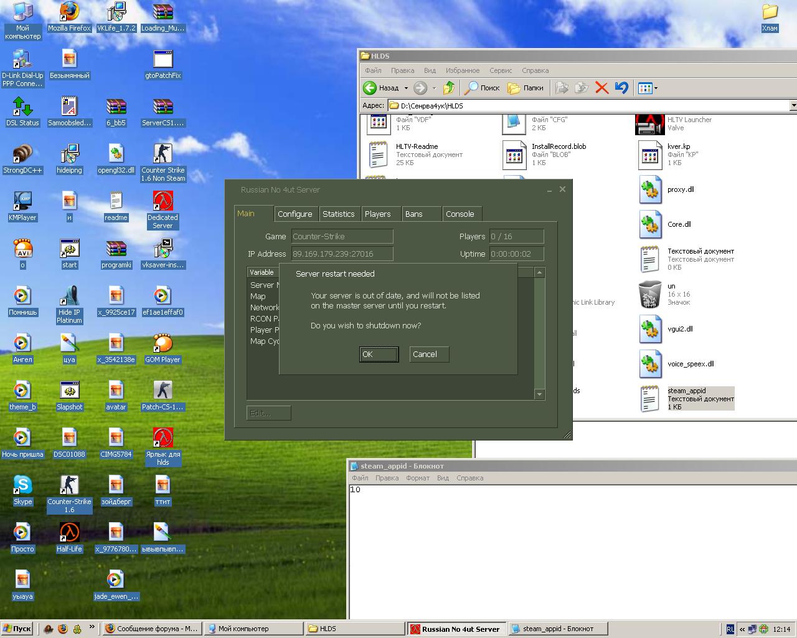Select the Core.dll file icon

(x=650, y=225)
